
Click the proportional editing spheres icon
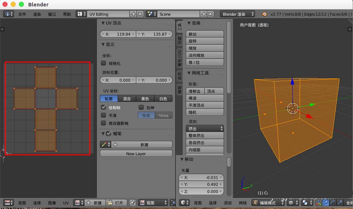[x=305, y=203]
